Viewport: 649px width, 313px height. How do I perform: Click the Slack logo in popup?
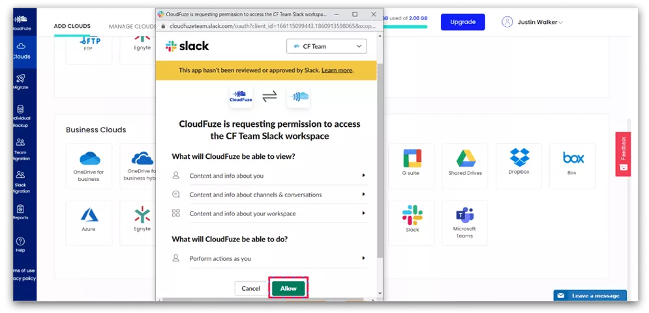coord(187,46)
